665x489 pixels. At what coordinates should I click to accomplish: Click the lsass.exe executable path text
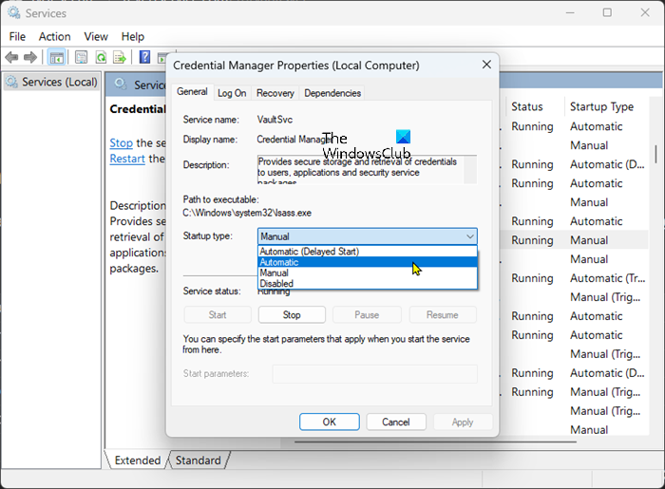click(247, 213)
